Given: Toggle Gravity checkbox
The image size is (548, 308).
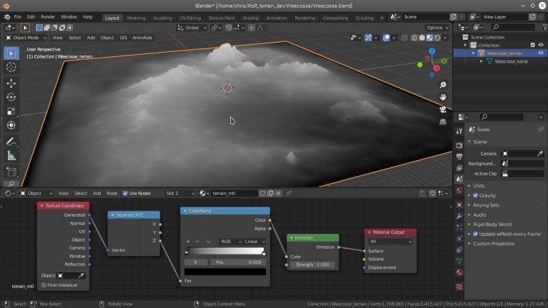Looking at the screenshot, I should point(475,196).
